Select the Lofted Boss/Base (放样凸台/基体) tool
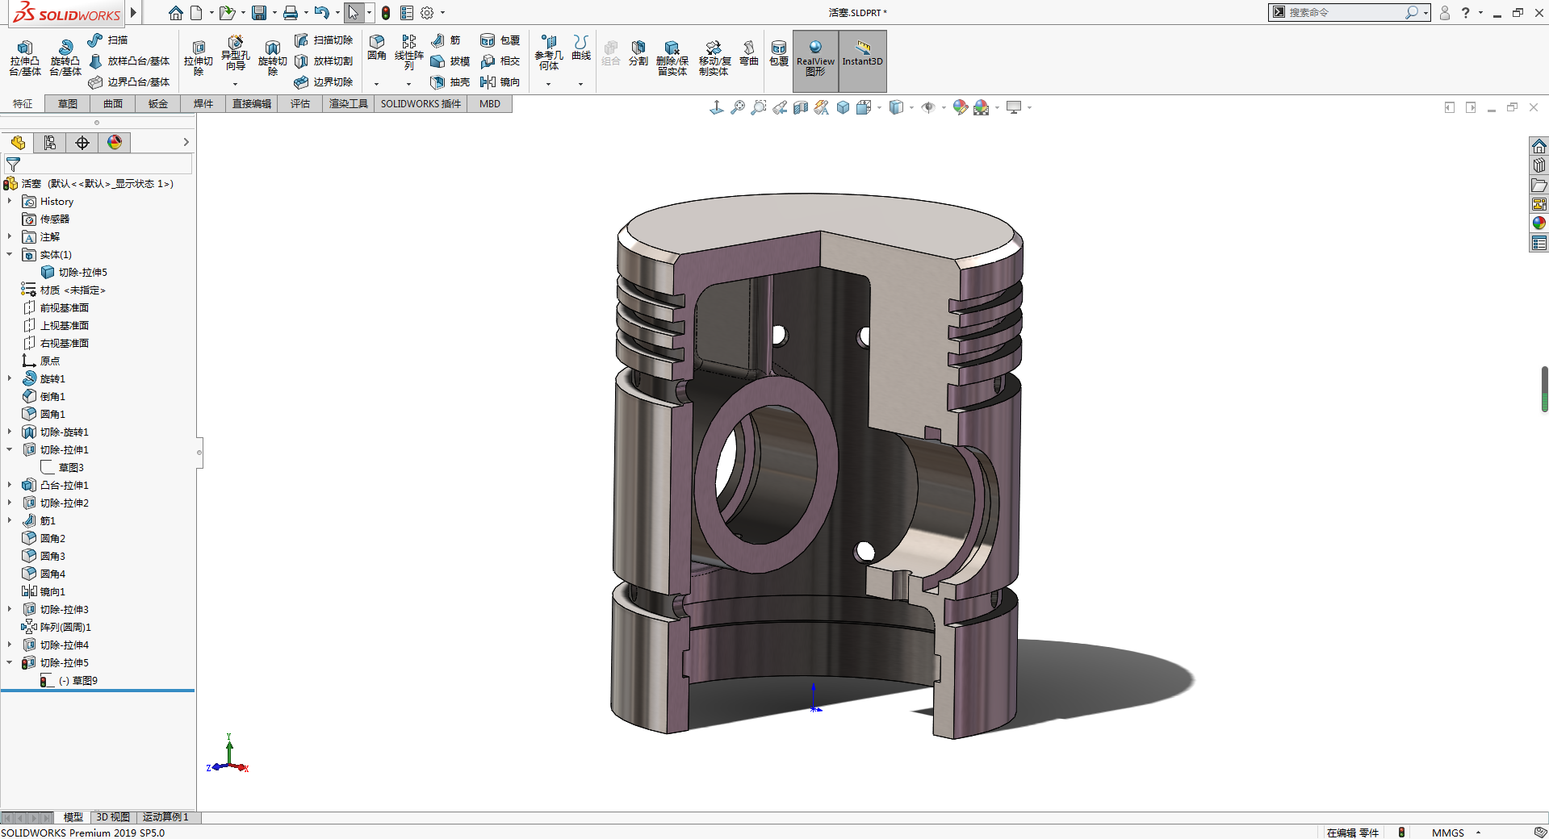 click(x=129, y=61)
